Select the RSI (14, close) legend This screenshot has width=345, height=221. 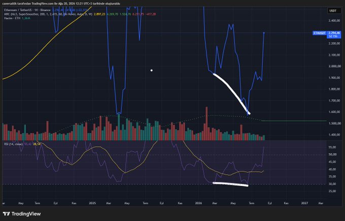pos(13,144)
